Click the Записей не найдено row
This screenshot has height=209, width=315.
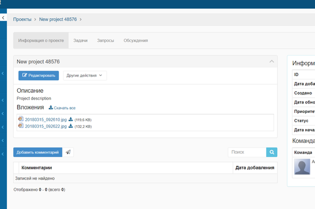(x=145, y=179)
